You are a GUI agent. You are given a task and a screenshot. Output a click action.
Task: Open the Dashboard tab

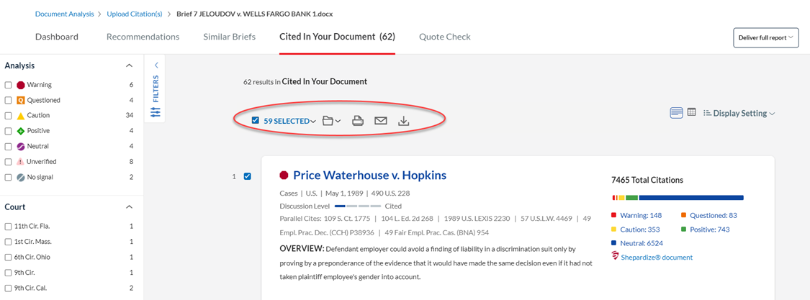(x=57, y=37)
